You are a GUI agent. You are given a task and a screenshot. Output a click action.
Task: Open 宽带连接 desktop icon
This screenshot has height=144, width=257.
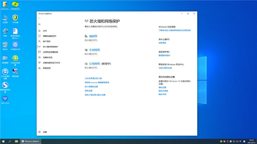(x=15, y=73)
